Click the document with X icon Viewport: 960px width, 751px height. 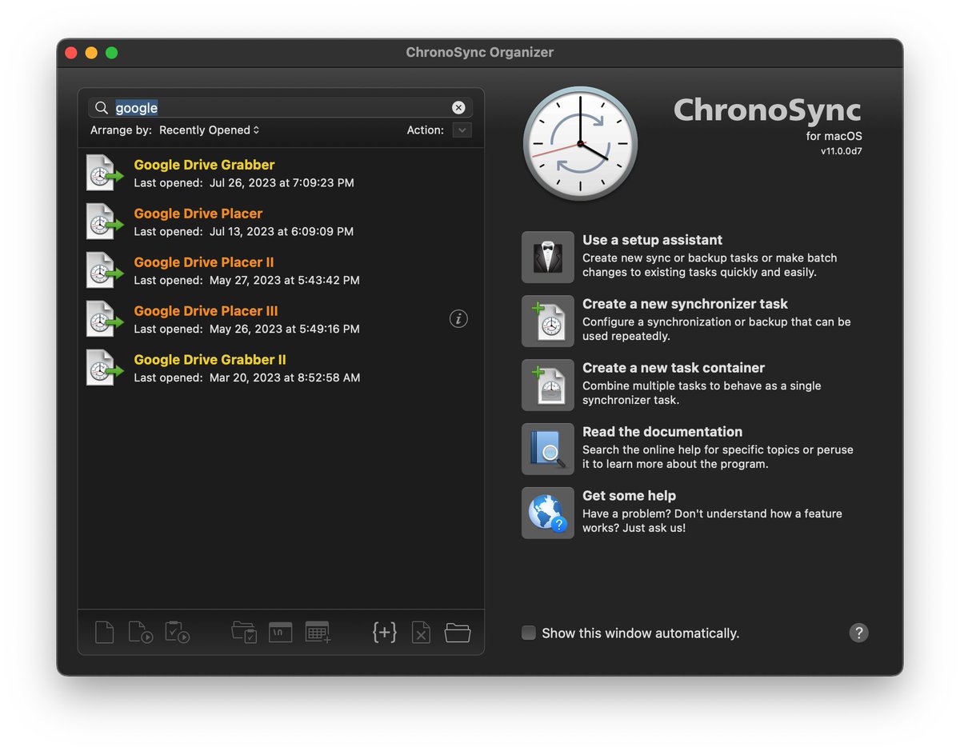pyautogui.click(x=421, y=633)
